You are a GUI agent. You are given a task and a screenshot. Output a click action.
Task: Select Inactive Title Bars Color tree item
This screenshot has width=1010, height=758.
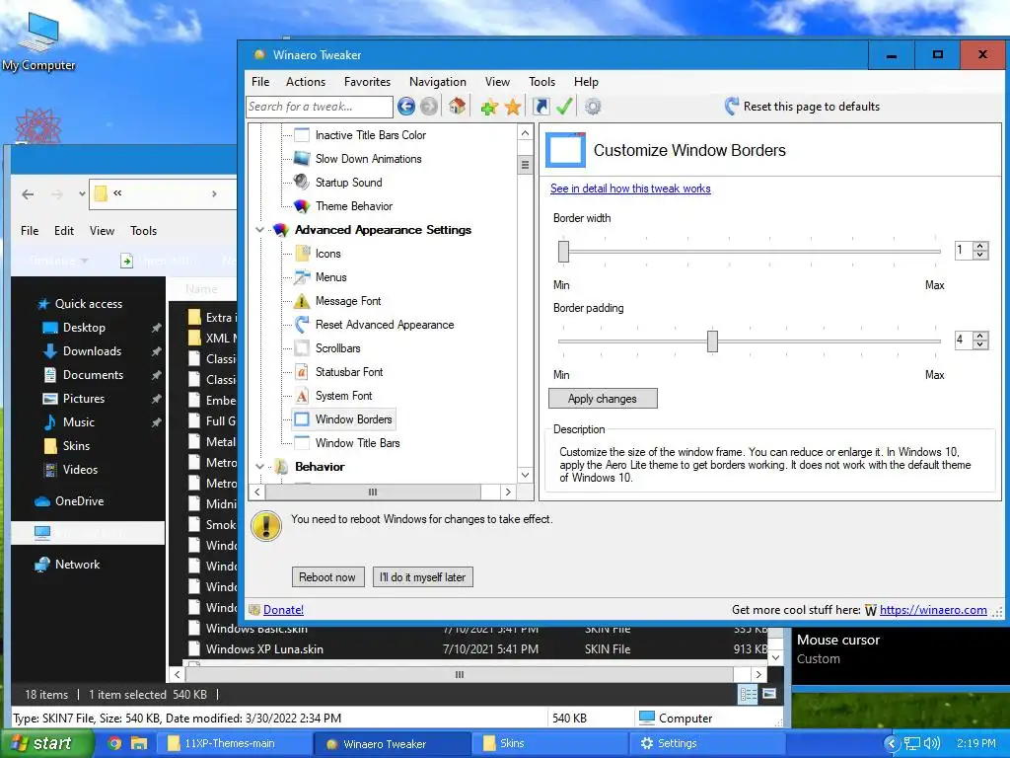[x=371, y=135]
